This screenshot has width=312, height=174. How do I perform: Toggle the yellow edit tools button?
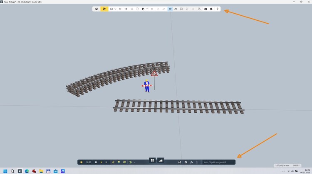coord(104,9)
